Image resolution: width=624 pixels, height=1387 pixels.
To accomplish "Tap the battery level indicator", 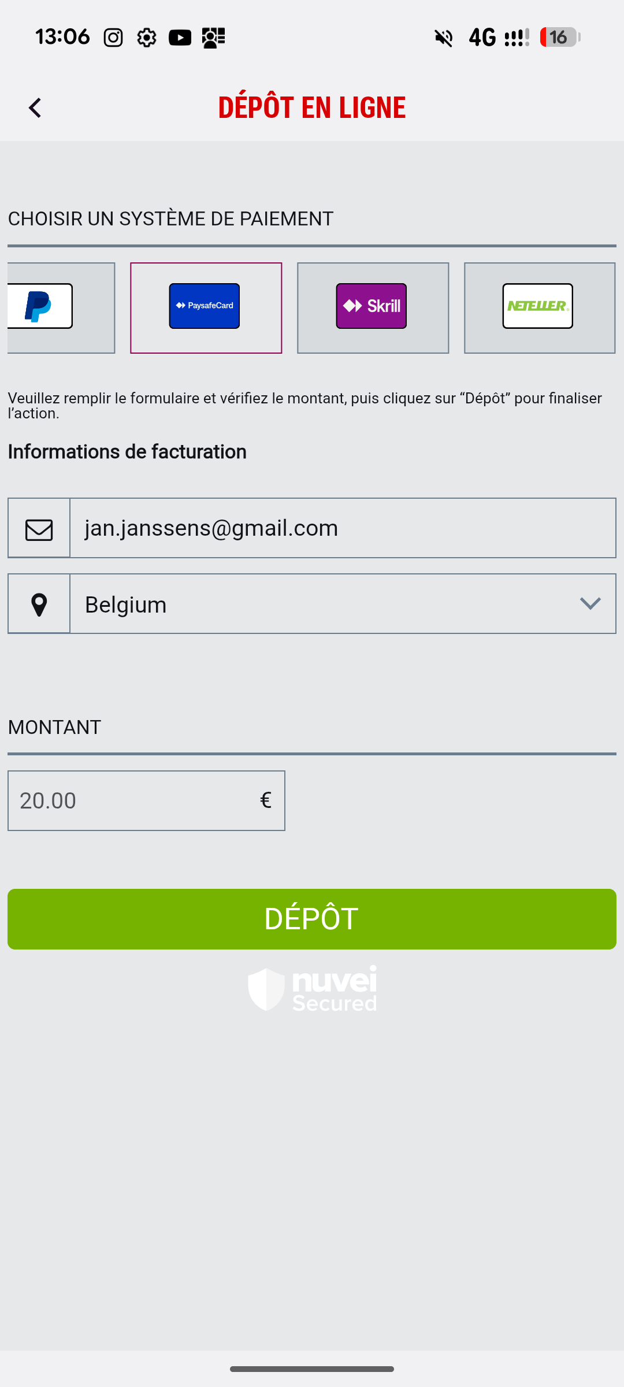I will (559, 38).
